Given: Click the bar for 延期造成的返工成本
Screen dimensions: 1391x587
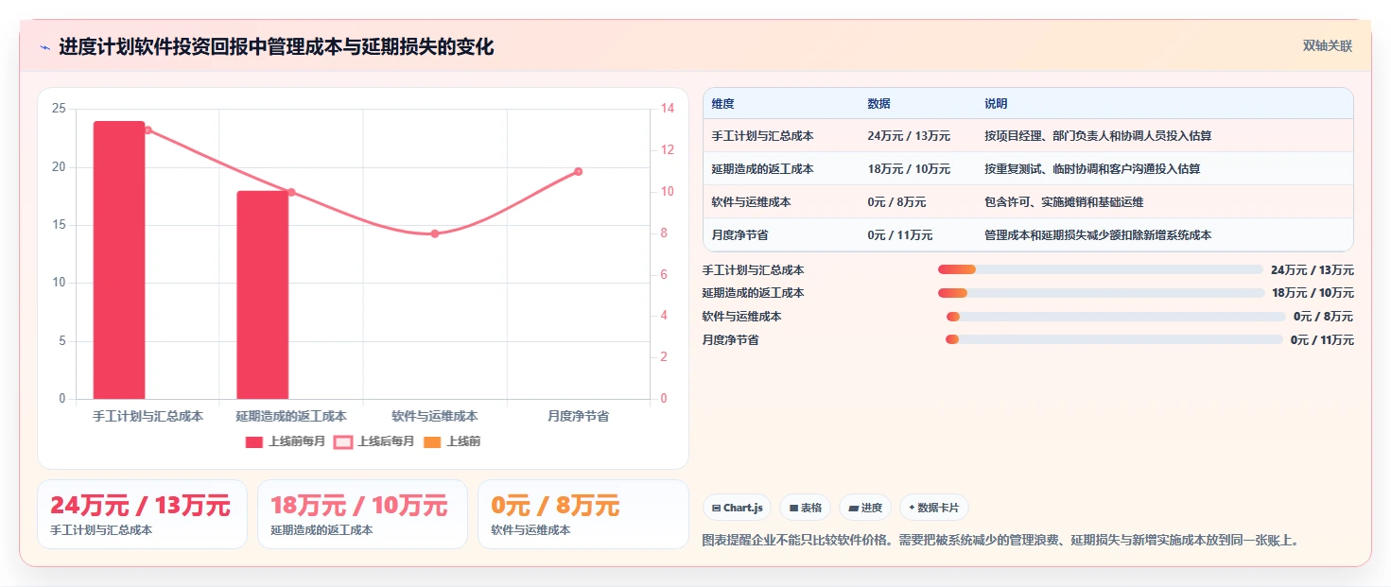Looking at the screenshot, I should [x=263, y=295].
